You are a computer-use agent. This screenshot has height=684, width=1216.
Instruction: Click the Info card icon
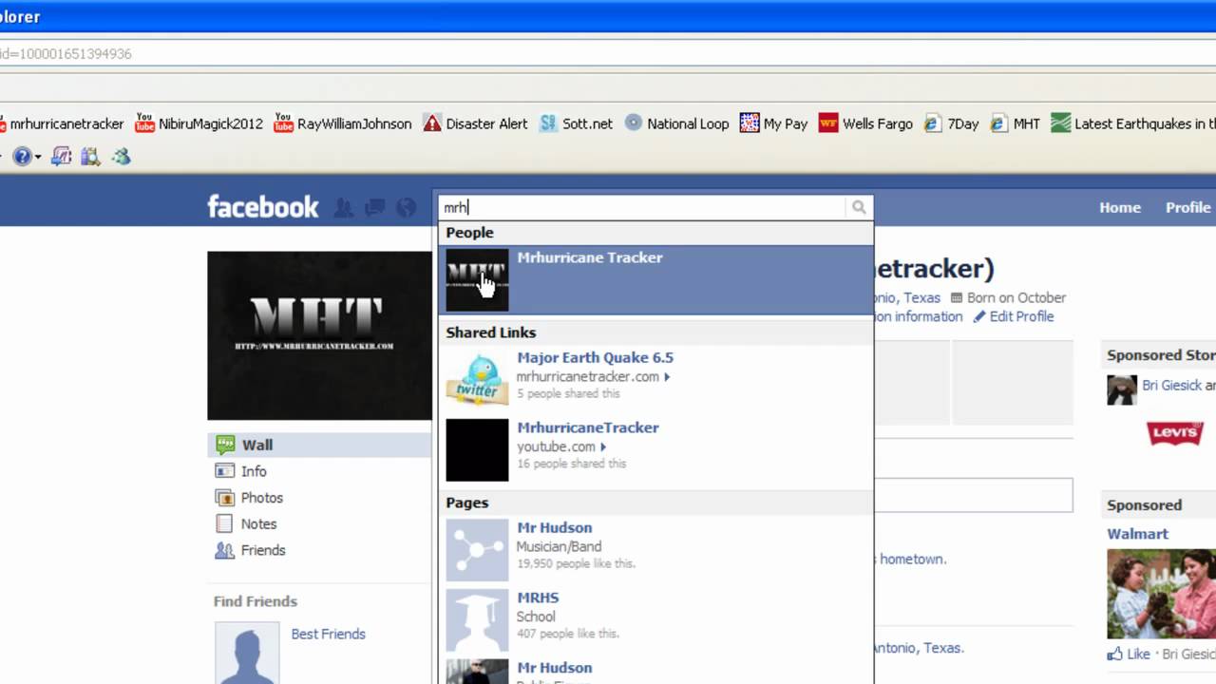coord(224,471)
